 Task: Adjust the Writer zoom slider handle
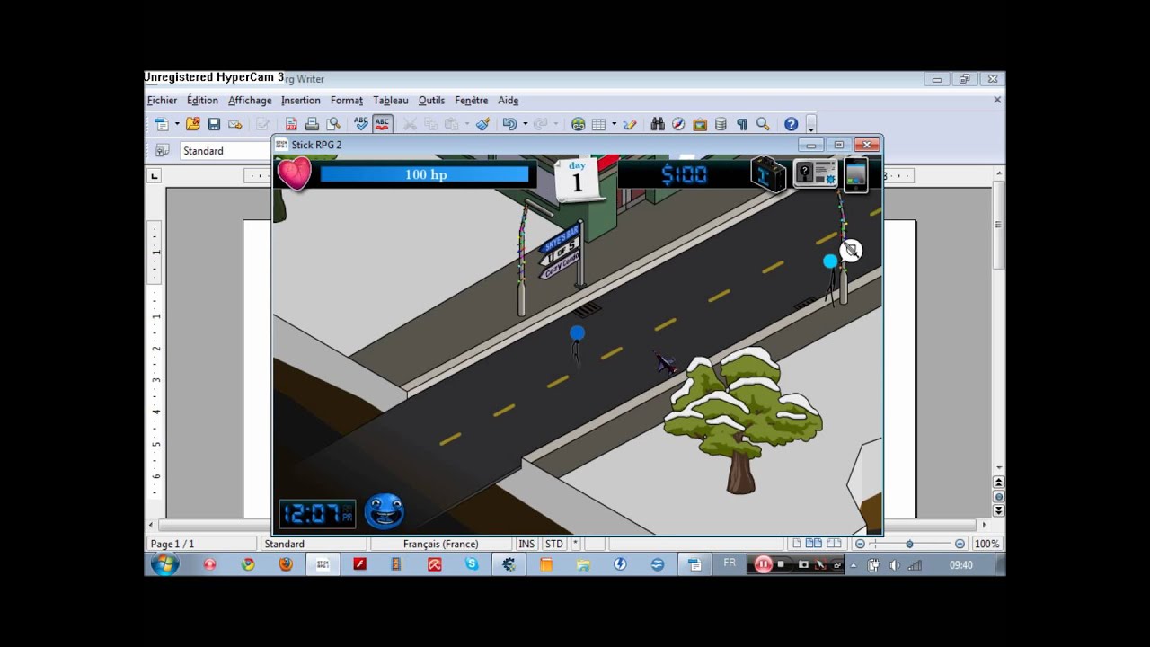pos(909,544)
